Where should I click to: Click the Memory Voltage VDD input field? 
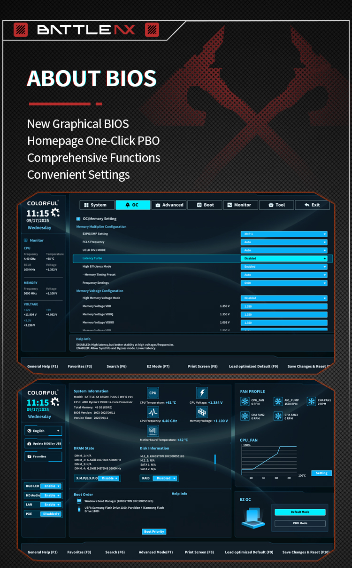(284, 306)
